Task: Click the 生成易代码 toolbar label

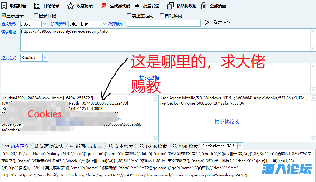Action: [x=120, y=6]
